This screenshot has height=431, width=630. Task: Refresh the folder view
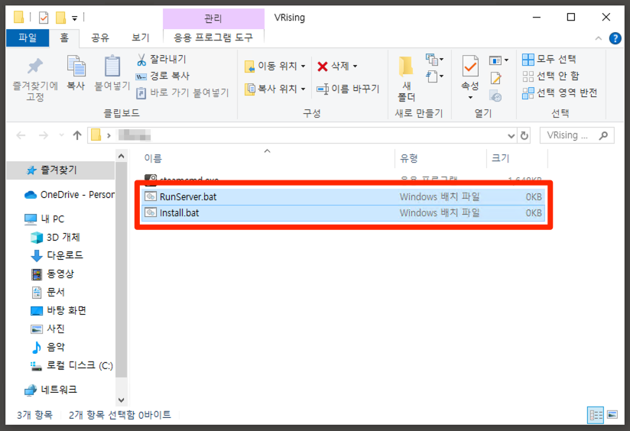[x=524, y=136]
